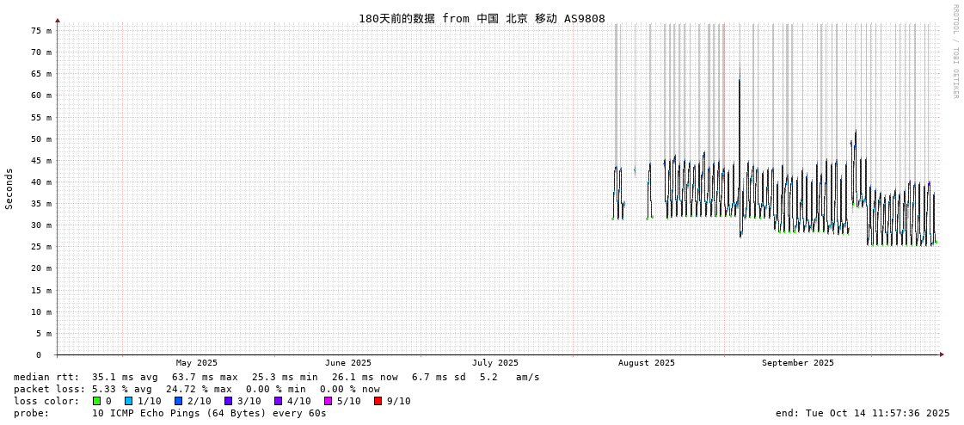Click the September 2025 x-axis label
964x425 pixels.
pyautogui.click(x=798, y=363)
